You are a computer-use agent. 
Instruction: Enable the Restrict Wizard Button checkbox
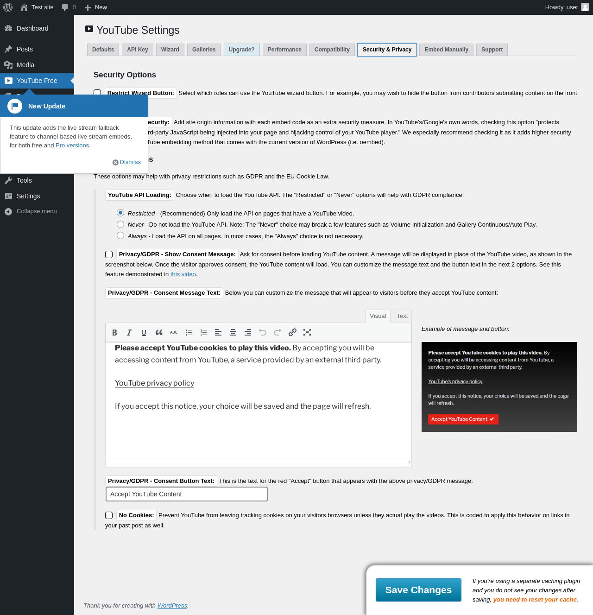(97, 92)
